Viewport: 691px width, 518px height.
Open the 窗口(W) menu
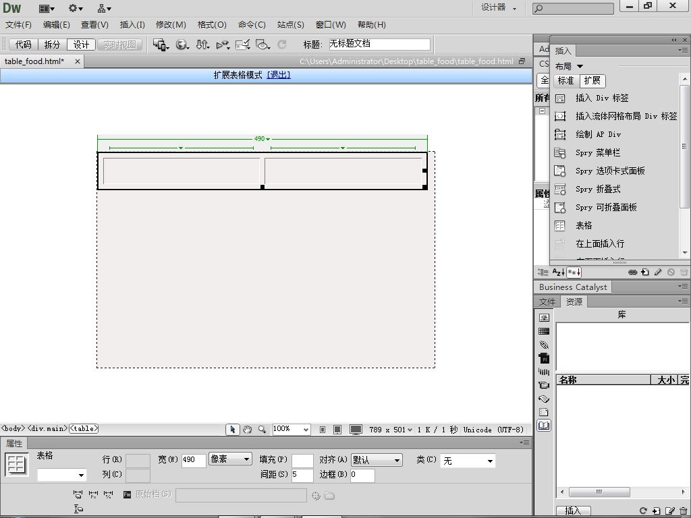(331, 25)
